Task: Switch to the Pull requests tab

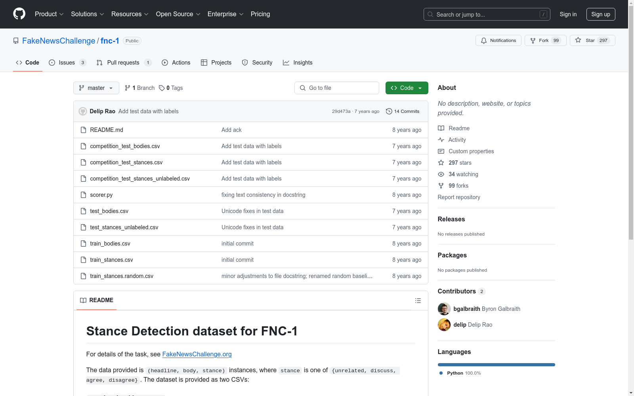Action: tap(124, 63)
